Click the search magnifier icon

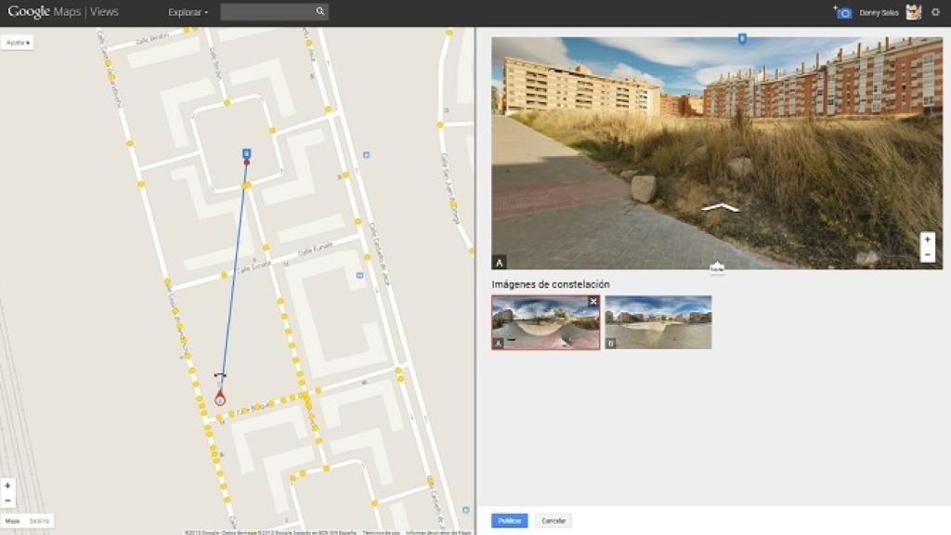click(320, 11)
